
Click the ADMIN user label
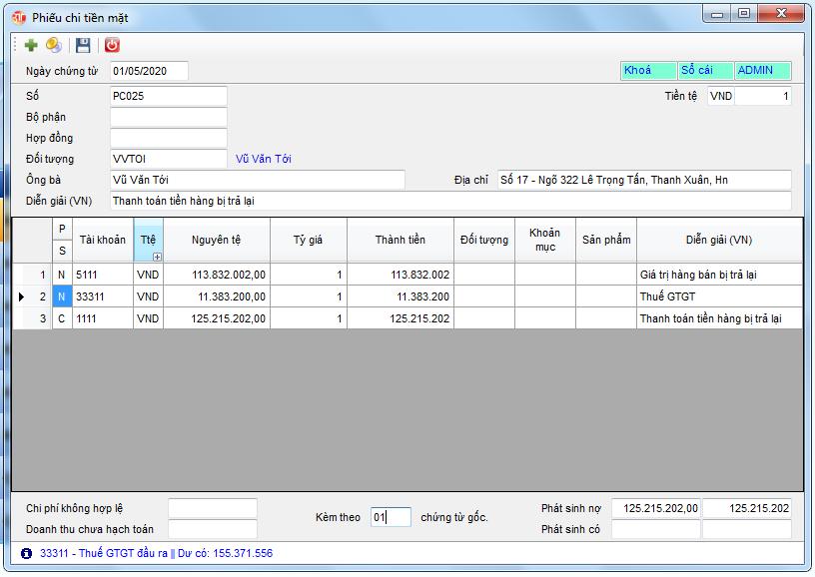[x=762, y=71]
